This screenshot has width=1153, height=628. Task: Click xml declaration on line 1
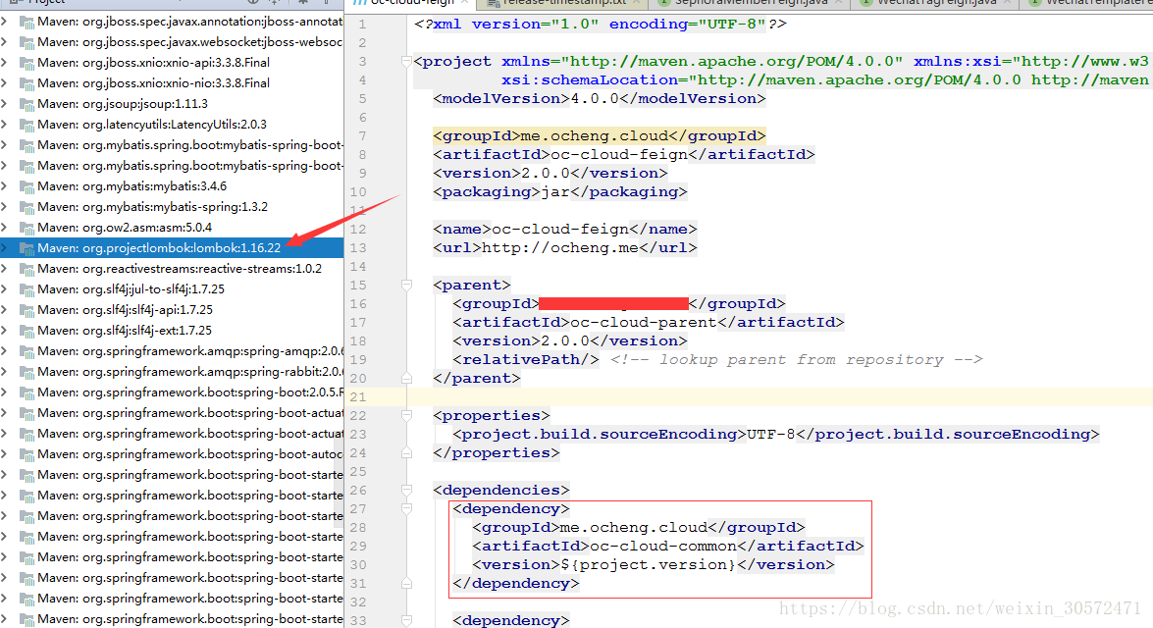point(600,25)
